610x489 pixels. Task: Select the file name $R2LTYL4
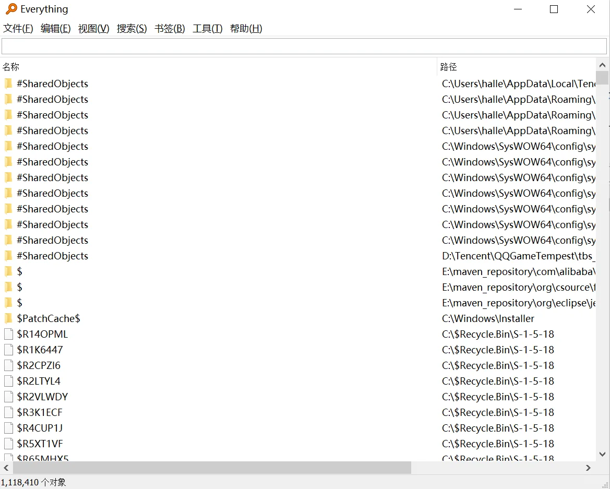[39, 381]
